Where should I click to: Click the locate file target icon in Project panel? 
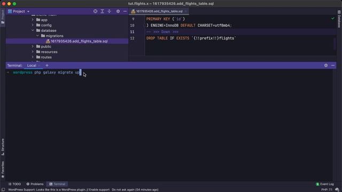95,11
